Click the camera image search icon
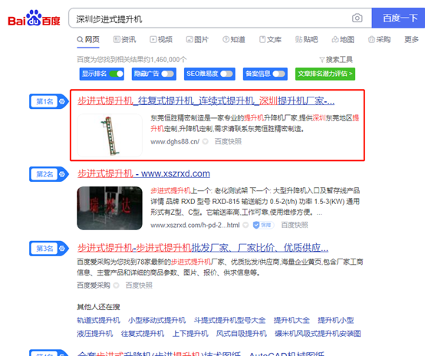This screenshot has height=356, width=425. 357,18
